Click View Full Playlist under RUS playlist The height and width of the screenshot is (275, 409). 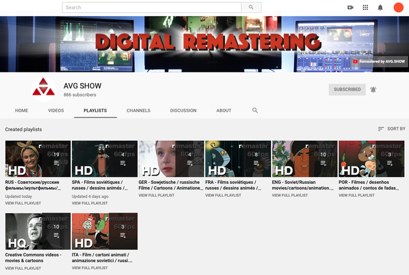pos(23,203)
